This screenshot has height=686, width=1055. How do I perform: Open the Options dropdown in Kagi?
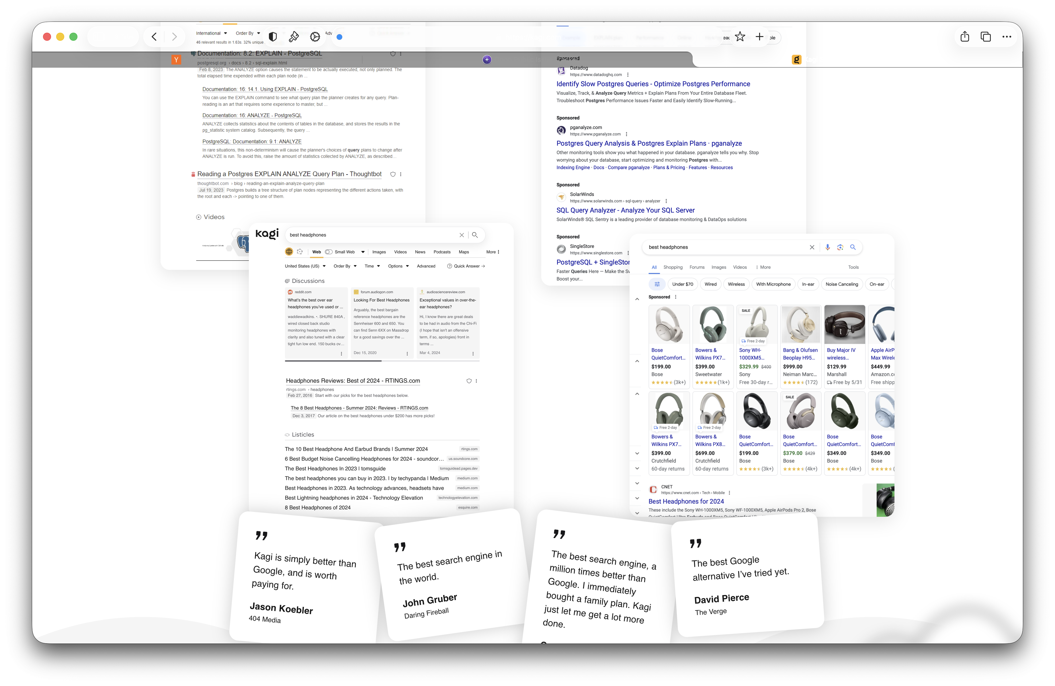click(398, 266)
